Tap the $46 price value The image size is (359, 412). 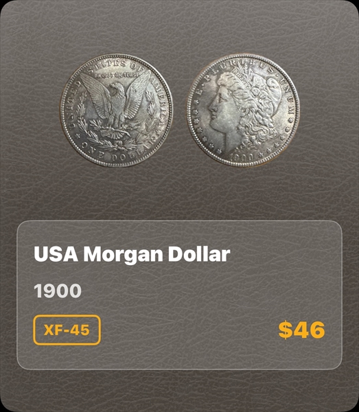point(302,330)
